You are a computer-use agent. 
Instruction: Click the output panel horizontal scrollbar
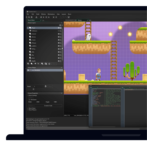pos(83,129)
